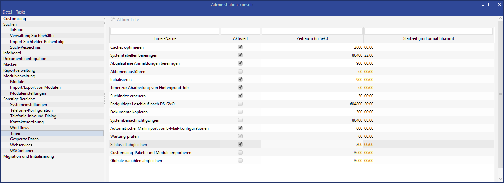Open the Datei menu

(x=7, y=12)
